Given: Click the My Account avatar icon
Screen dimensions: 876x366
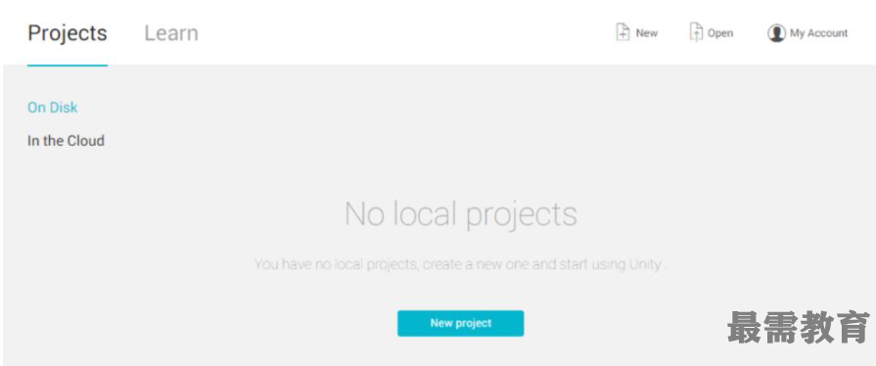Looking at the screenshot, I should point(776,33).
